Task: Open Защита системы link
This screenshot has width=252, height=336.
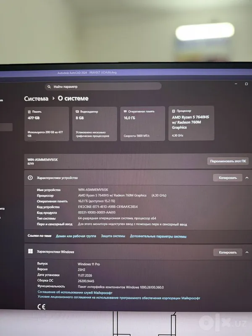Action: pos(113,236)
